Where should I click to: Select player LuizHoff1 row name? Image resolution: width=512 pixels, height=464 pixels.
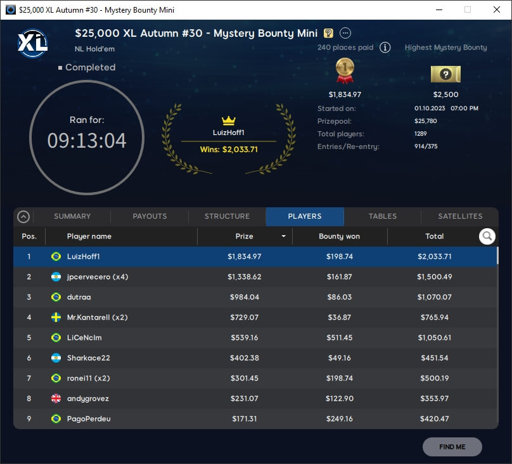[83, 256]
